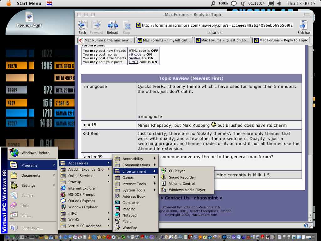This screenshot has height=241, width=321.
Task: Open the vB code link
Action: (x=135, y=55)
